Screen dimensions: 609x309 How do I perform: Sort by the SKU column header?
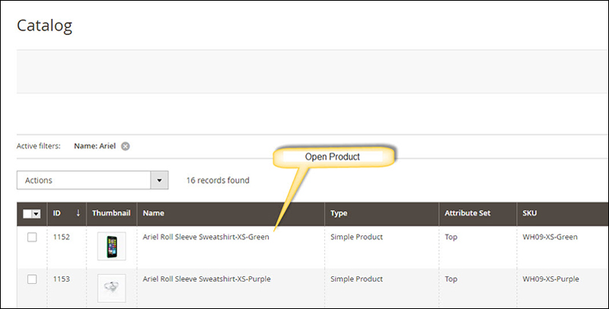(529, 213)
